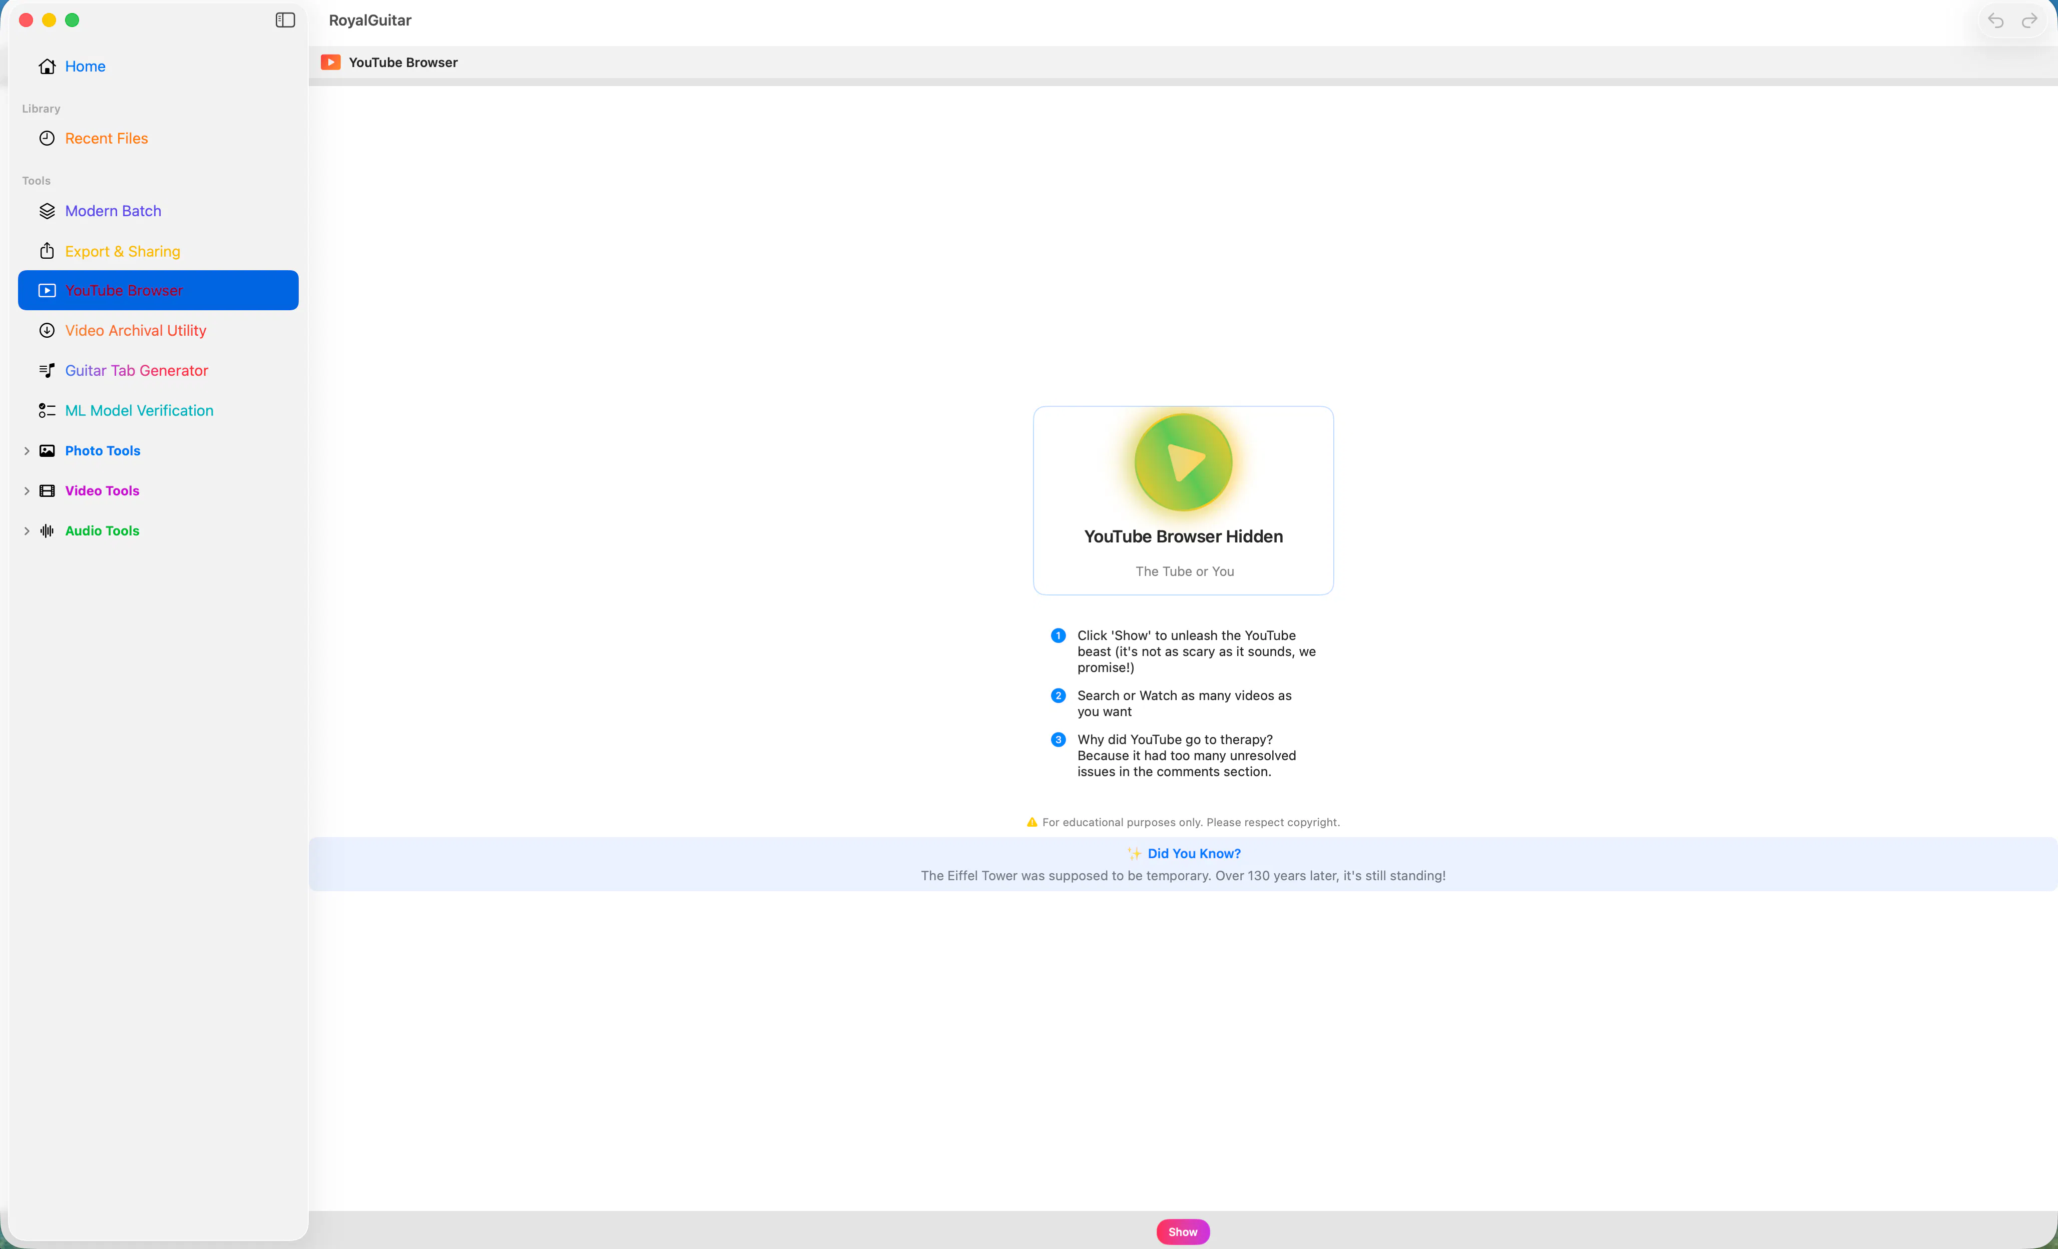Click the Photo Tools label

103,451
